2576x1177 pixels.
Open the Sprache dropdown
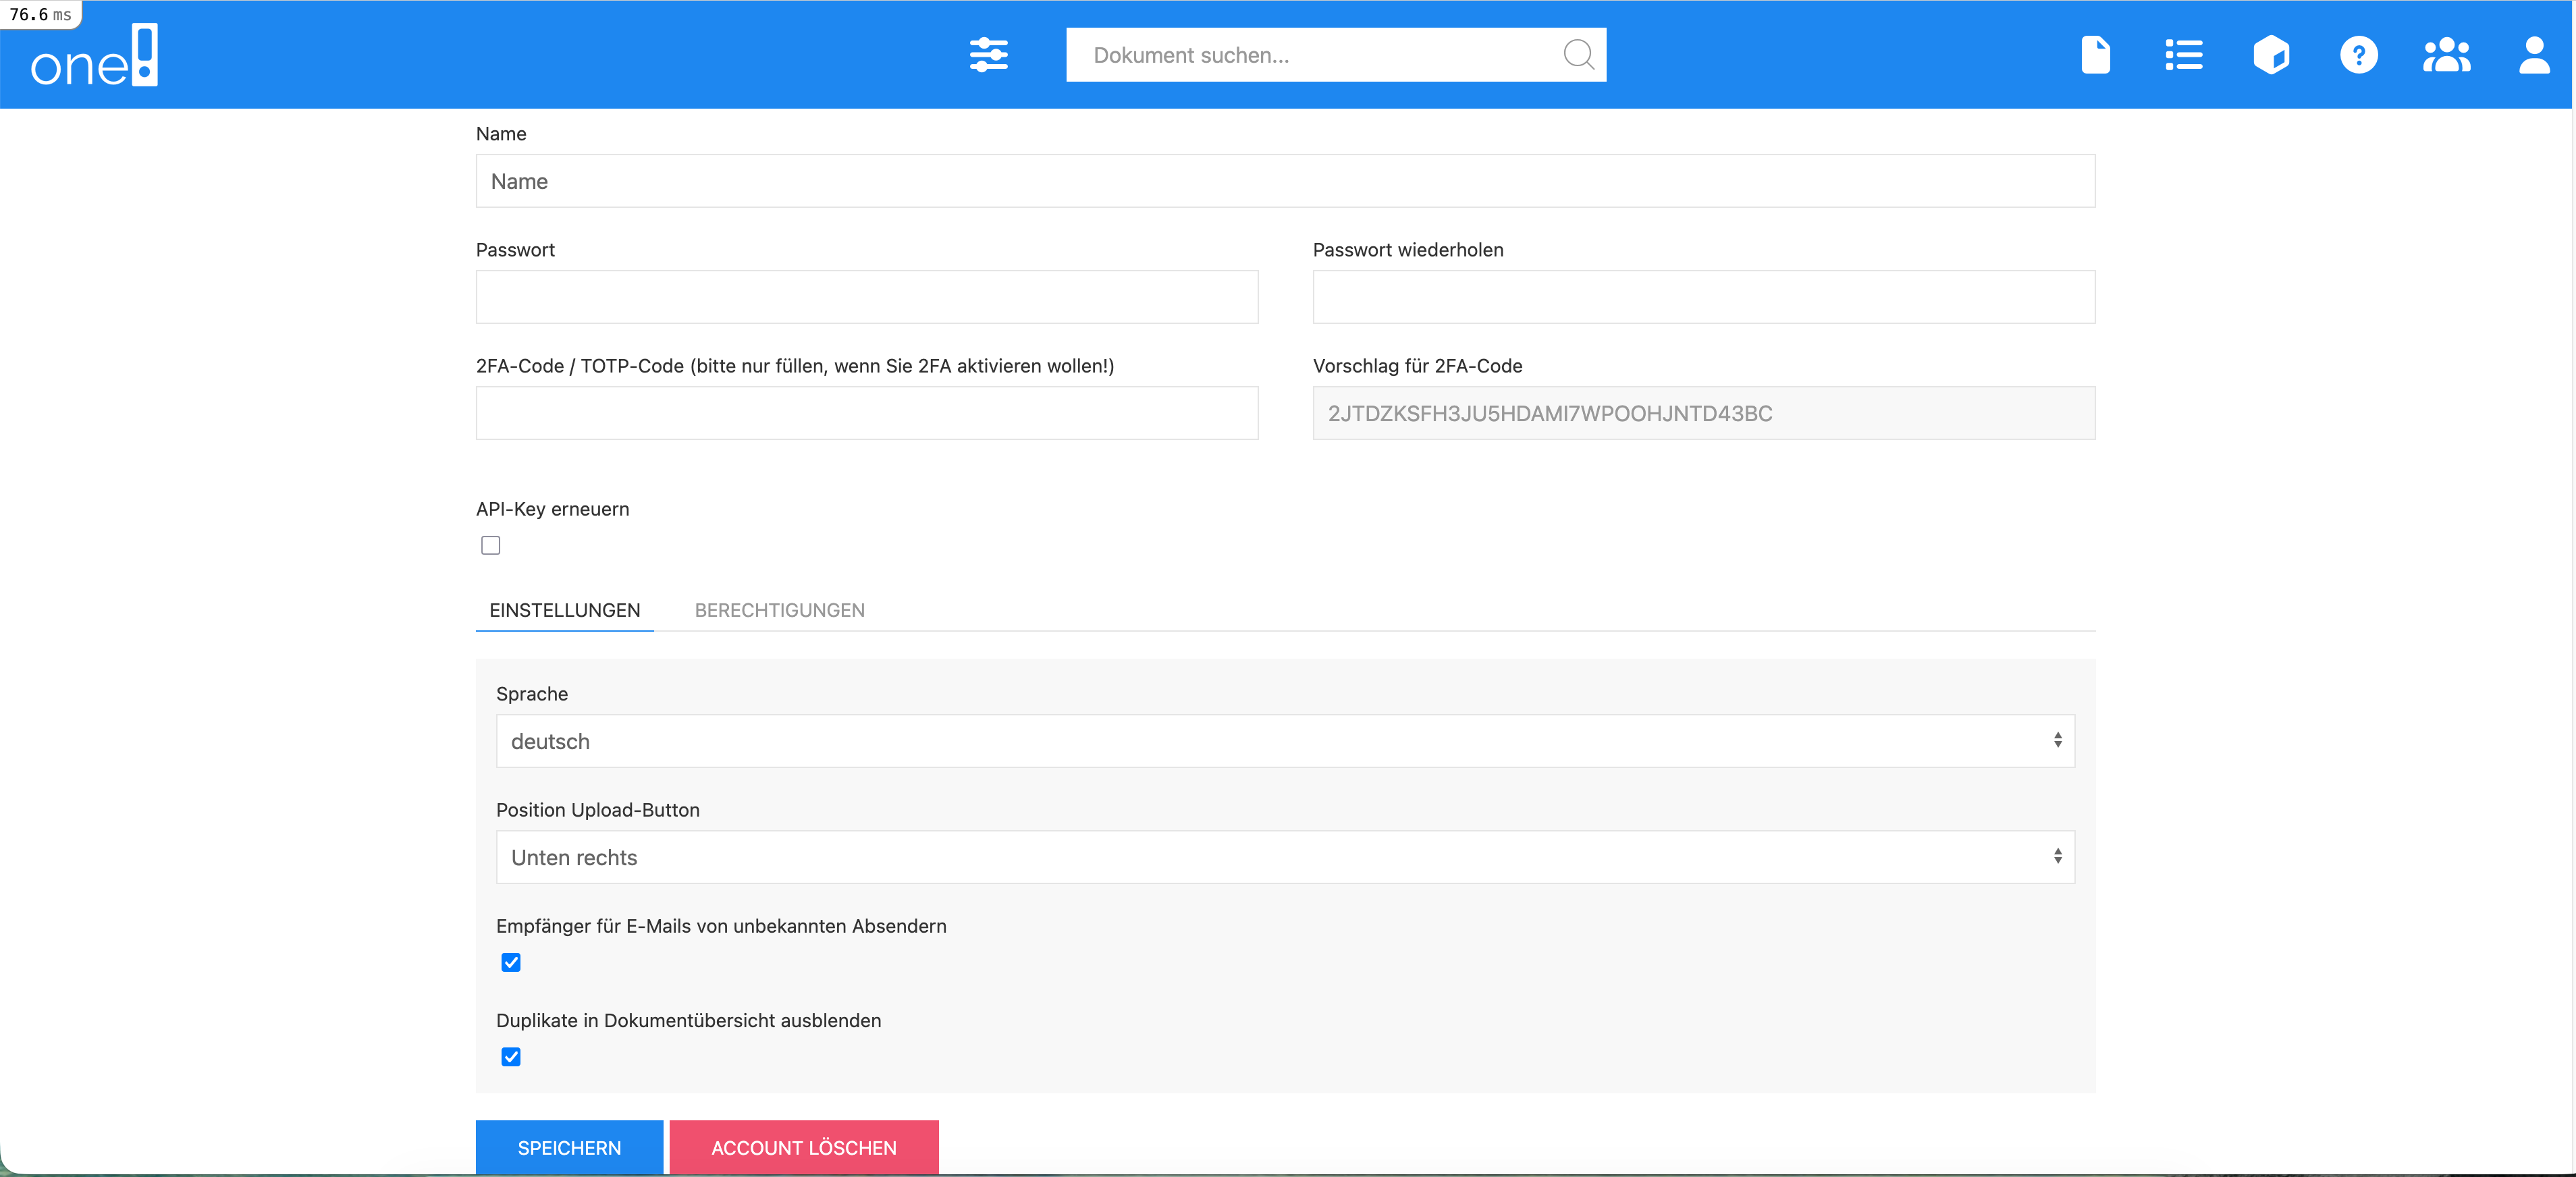click(1285, 741)
